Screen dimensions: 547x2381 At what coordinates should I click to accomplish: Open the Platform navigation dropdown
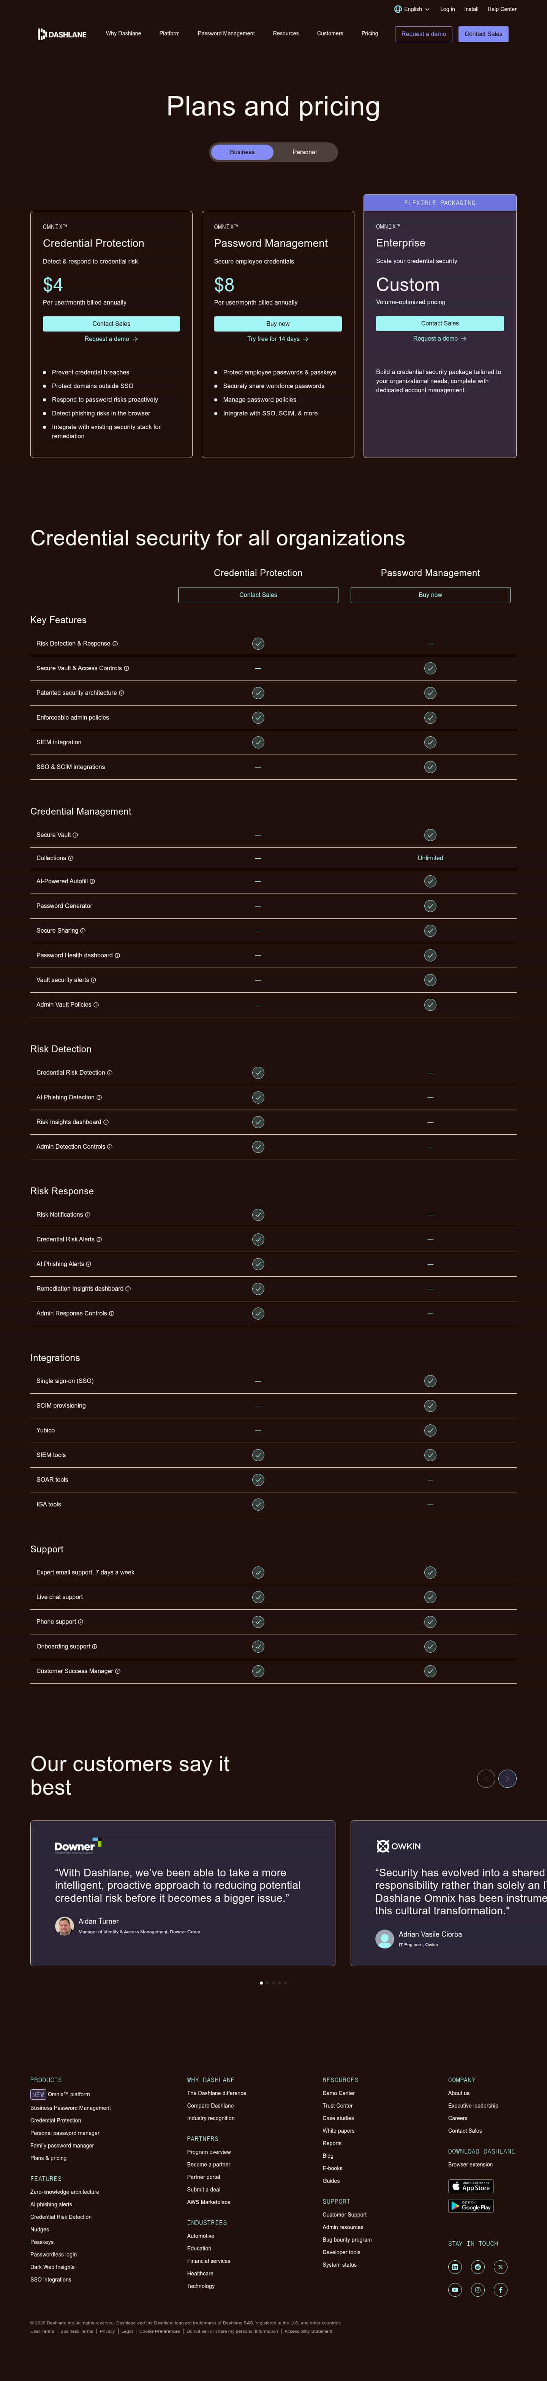point(169,33)
